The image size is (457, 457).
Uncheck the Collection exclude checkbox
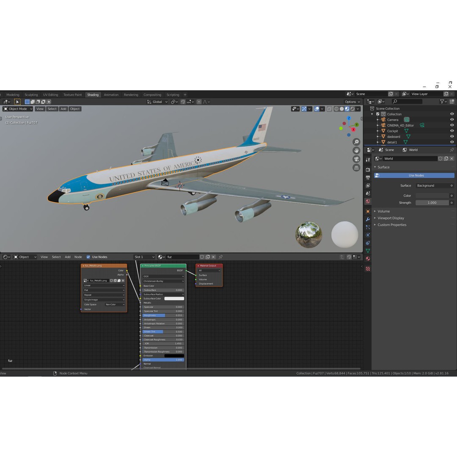(x=378, y=114)
